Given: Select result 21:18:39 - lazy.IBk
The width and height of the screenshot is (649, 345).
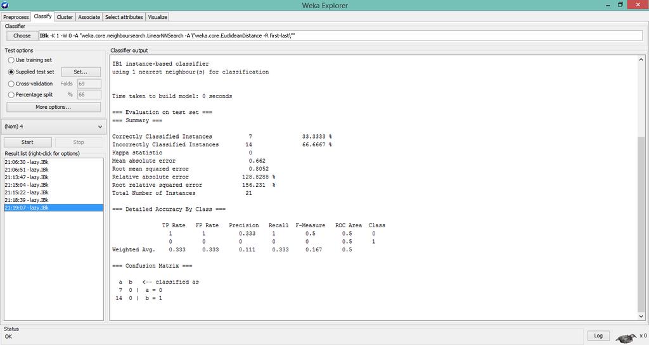Looking at the screenshot, I should coord(53,200).
